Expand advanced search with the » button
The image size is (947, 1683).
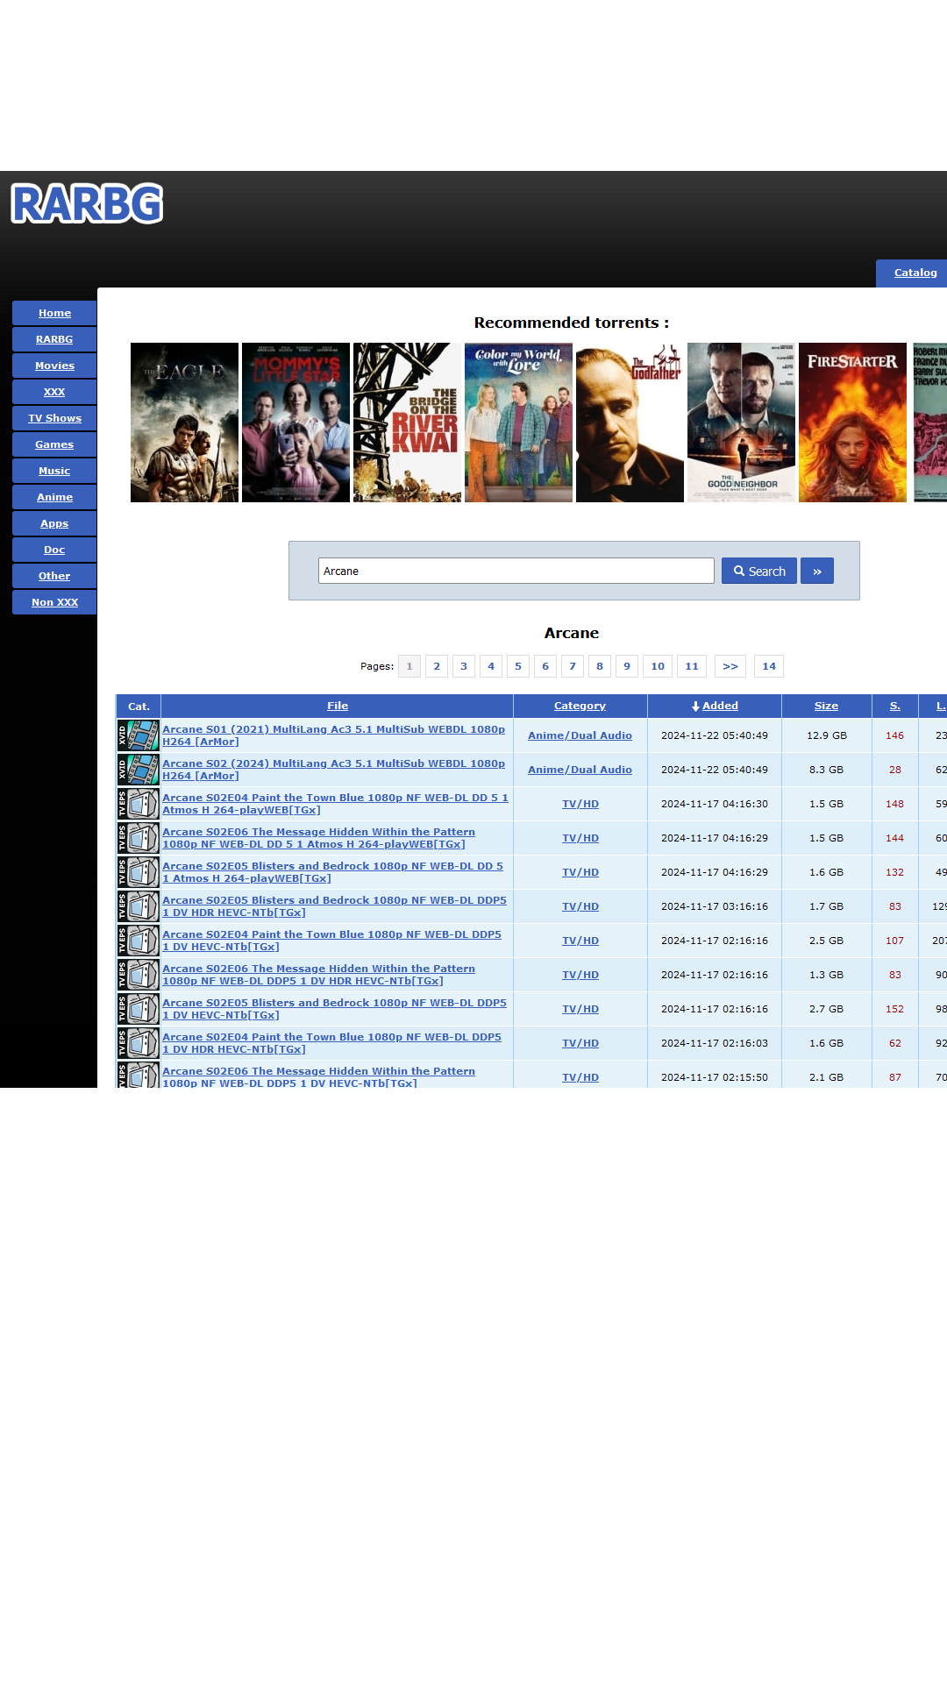pos(817,571)
